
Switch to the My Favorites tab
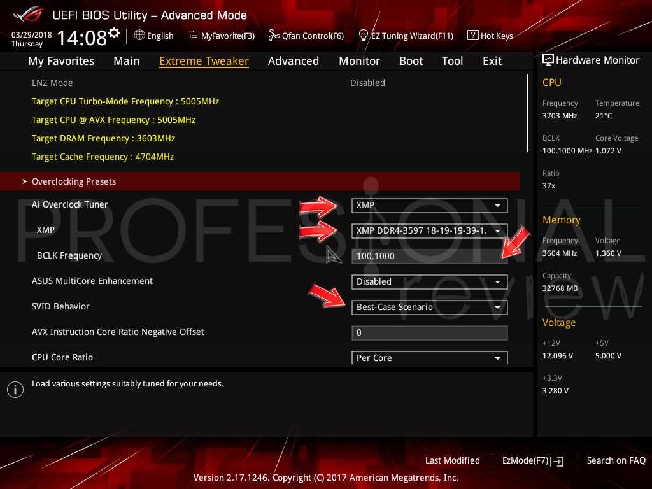61,61
